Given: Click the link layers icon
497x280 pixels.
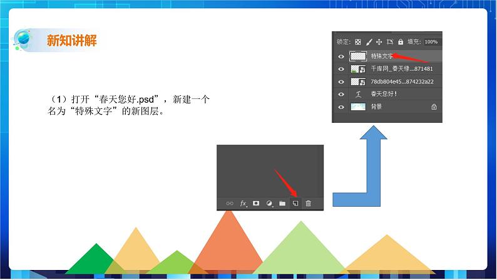Looking at the screenshot, I should [230, 204].
